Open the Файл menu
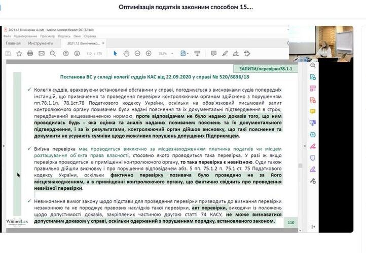Image resolution: width=366 pixels, height=253 pixels. coord(7,36)
